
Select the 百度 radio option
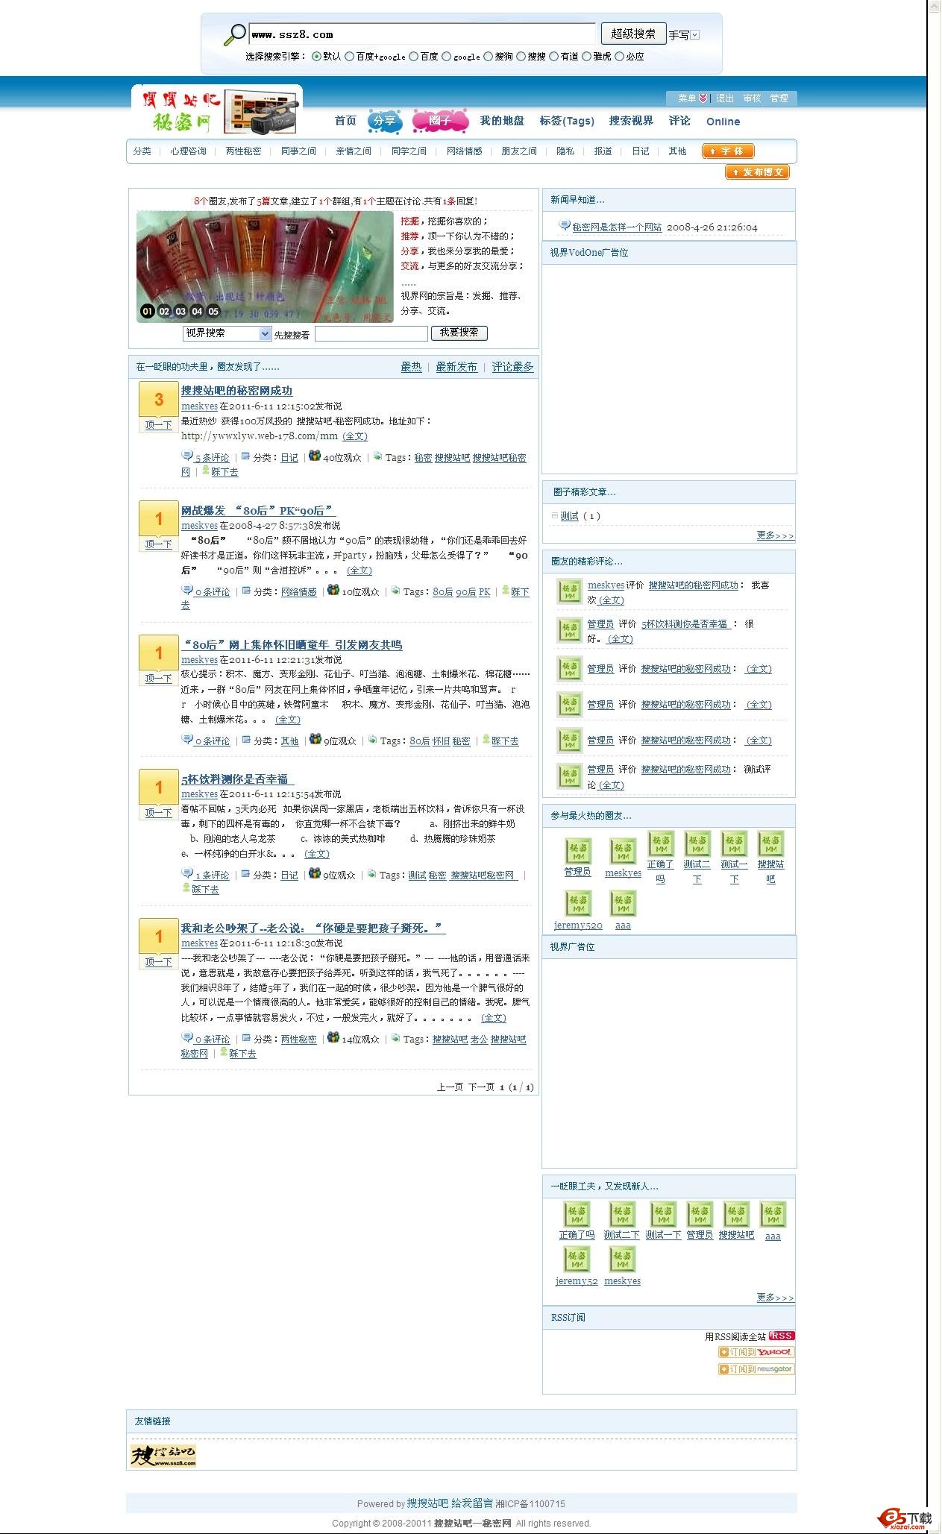point(413,56)
